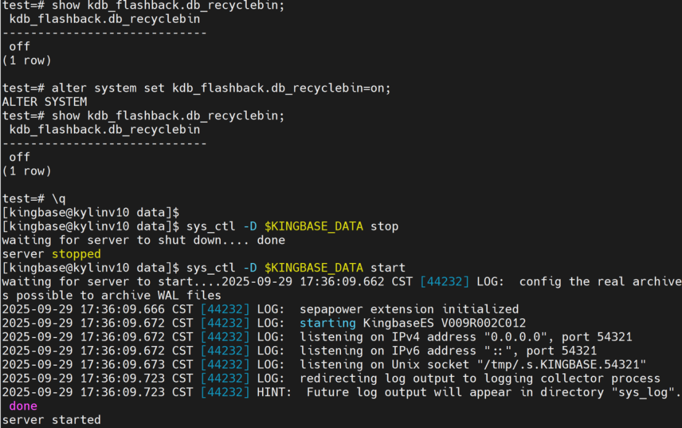The height and width of the screenshot is (428, 682).
Task: Click the sepapower extension initialized message
Action: (409, 309)
